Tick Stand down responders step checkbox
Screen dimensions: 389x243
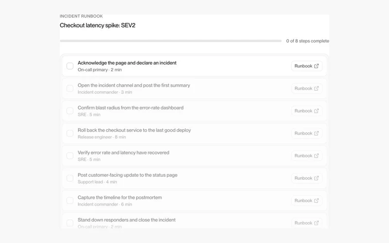70,223
